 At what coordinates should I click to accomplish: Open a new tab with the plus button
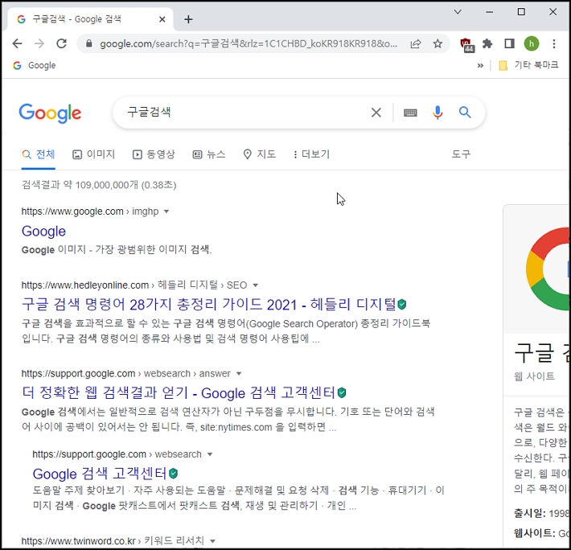point(188,19)
